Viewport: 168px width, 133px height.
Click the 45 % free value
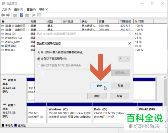[x=138, y=42]
